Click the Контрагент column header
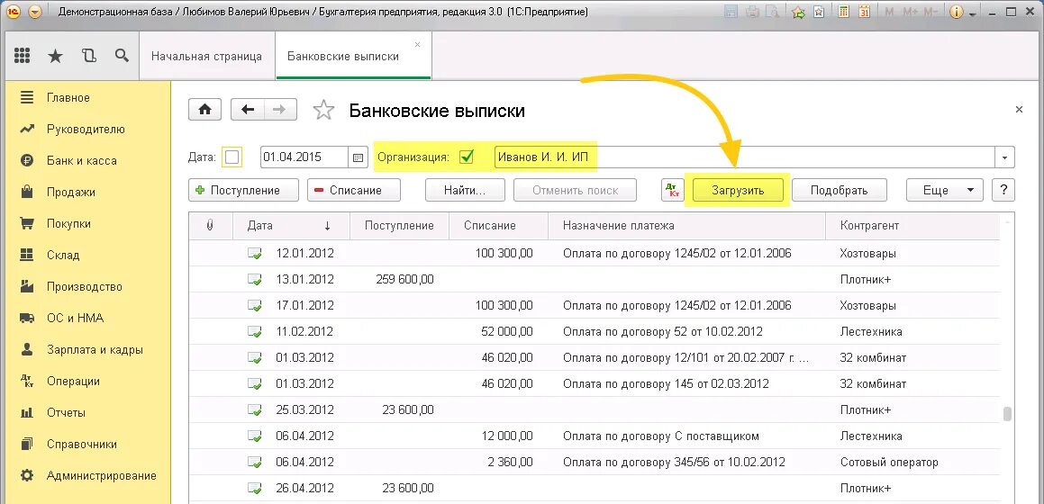This screenshot has width=1044, height=504. coord(912,225)
